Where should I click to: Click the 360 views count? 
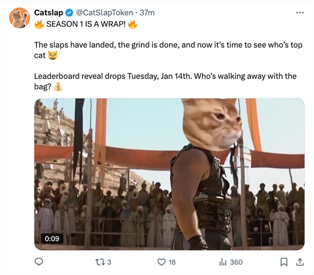point(236,262)
